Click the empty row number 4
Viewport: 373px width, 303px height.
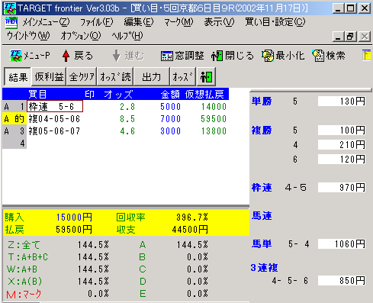click(14, 143)
